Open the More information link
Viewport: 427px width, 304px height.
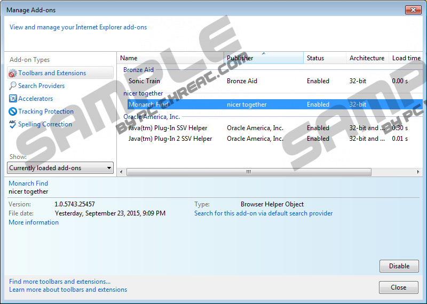34,222
